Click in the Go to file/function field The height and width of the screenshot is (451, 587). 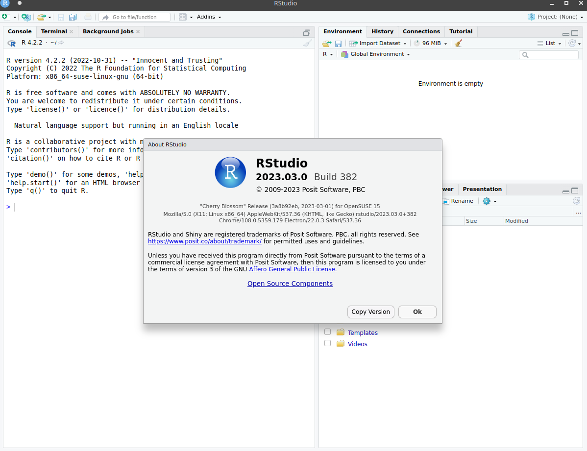click(134, 17)
